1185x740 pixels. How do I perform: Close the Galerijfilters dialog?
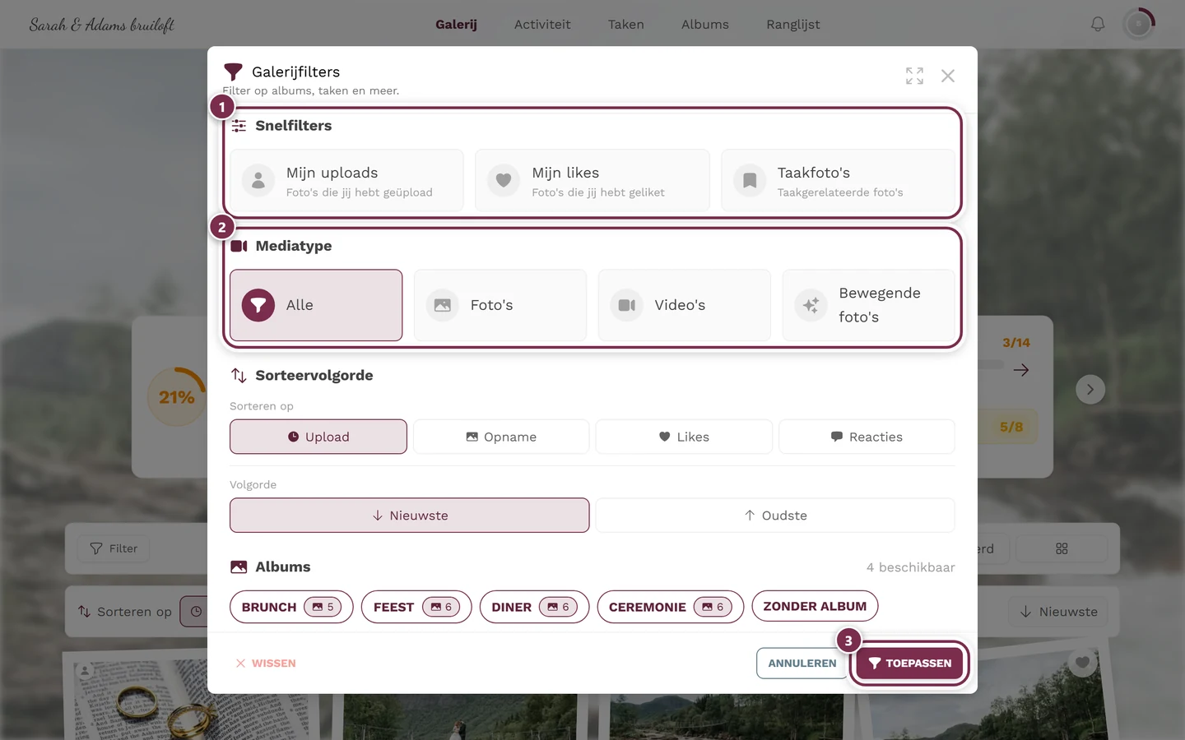(x=948, y=76)
